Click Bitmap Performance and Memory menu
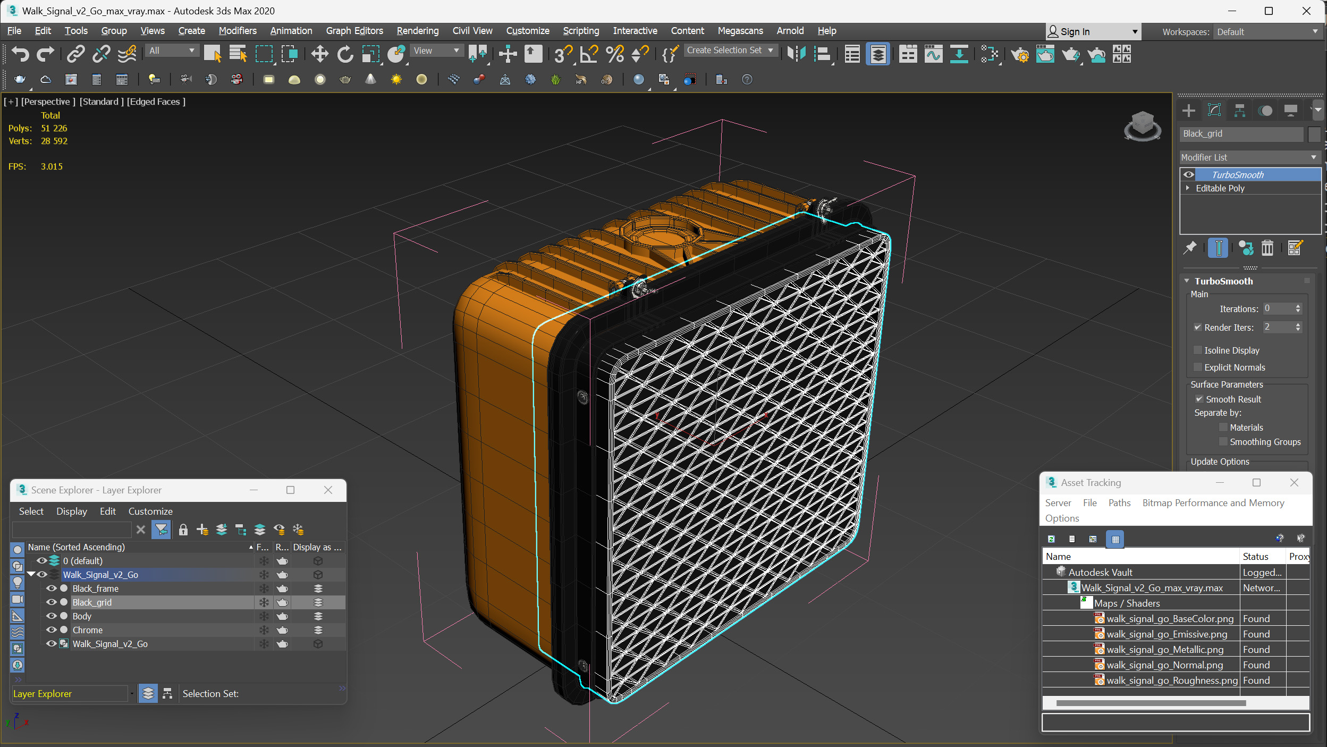This screenshot has width=1327, height=747. (1213, 503)
